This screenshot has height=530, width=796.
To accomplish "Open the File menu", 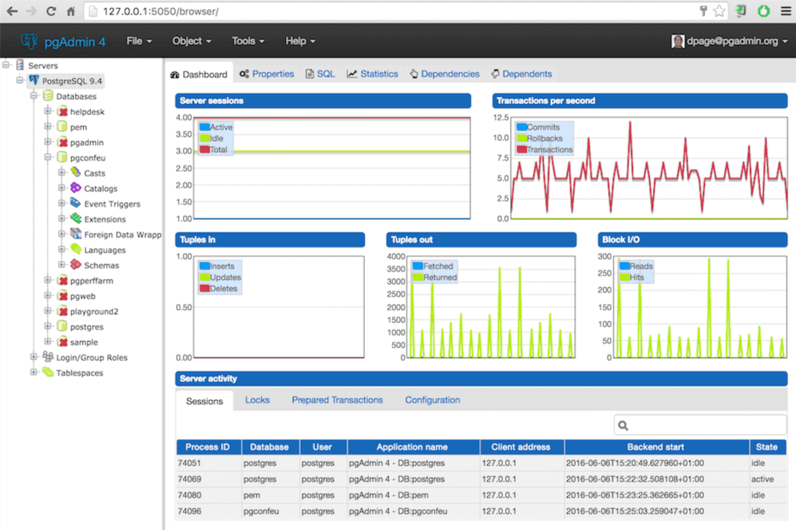I will 139,41.
